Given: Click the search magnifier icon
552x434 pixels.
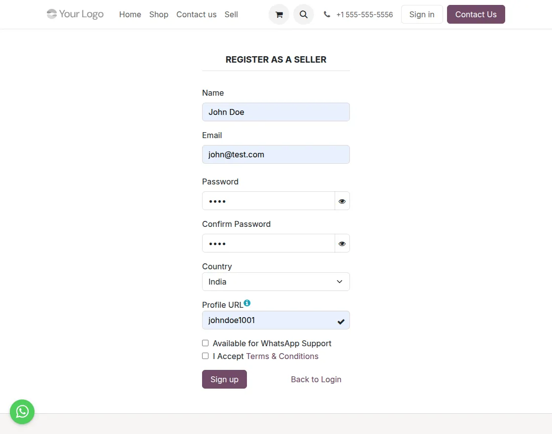Looking at the screenshot, I should point(304,15).
